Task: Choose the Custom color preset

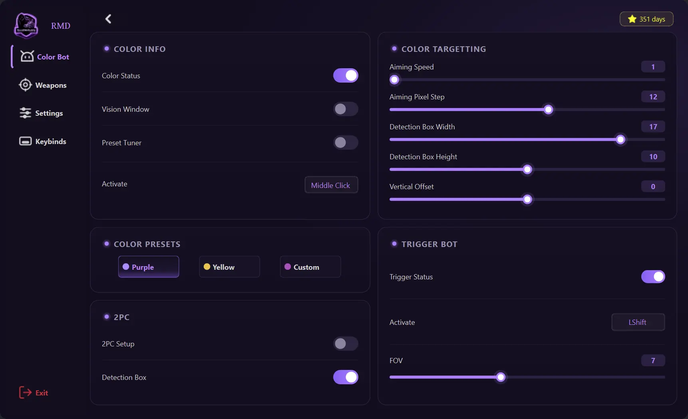Action: point(310,267)
